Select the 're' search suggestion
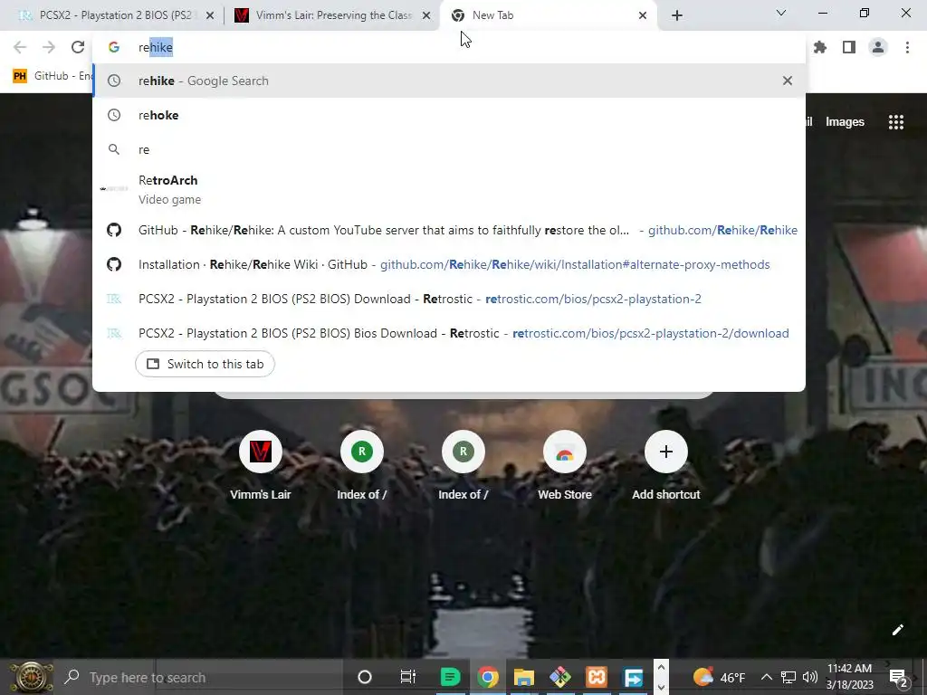 pos(449,149)
